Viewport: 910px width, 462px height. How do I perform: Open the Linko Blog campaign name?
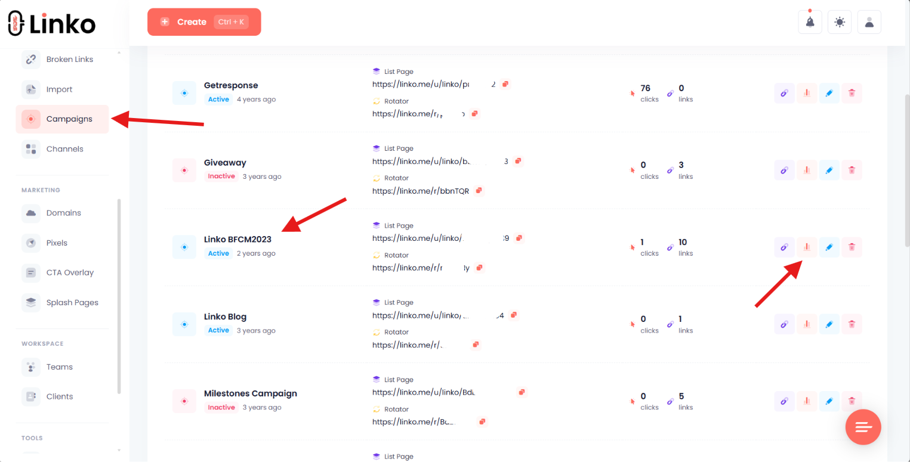pos(225,317)
